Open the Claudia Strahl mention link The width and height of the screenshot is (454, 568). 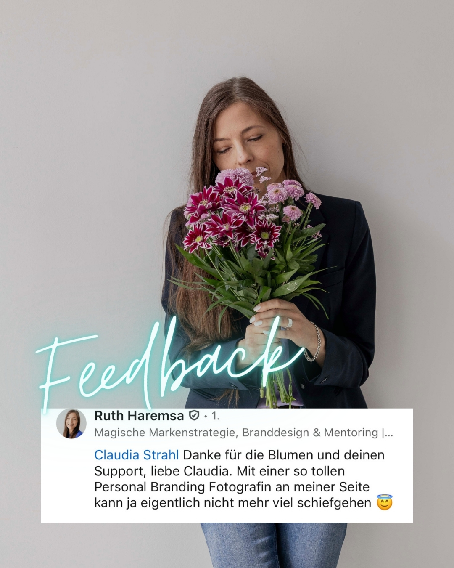click(x=137, y=455)
